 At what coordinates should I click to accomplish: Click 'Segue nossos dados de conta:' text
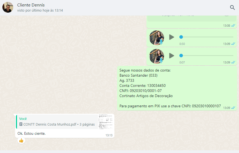[145, 70]
